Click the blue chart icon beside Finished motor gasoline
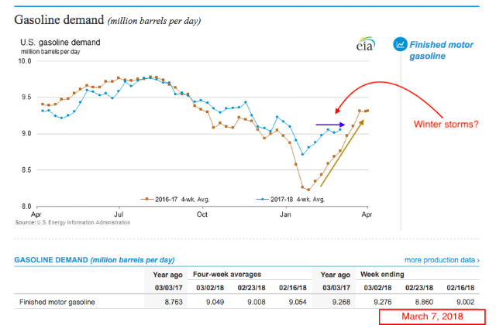This screenshot has height=325, width=496. click(x=400, y=44)
